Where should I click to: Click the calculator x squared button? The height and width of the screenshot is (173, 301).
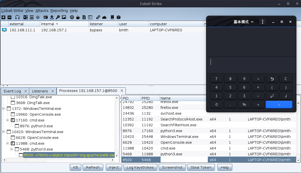click(272, 96)
